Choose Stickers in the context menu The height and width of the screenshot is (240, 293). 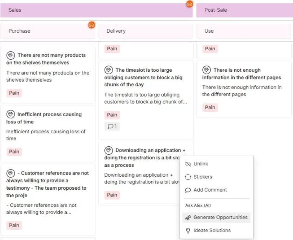(x=203, y=177)
